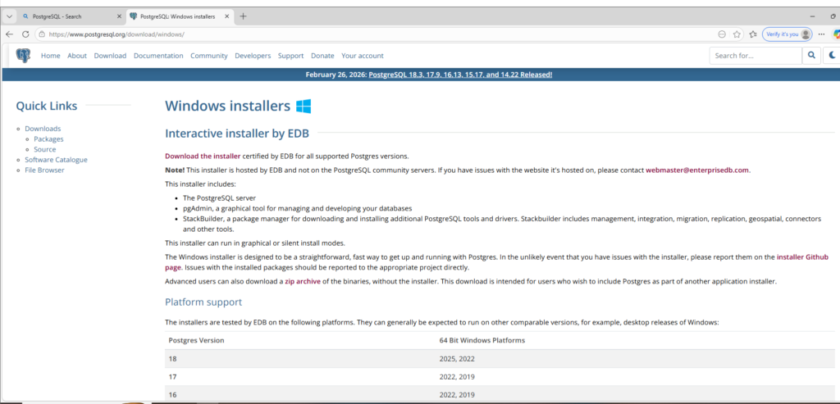Open the browser Settings and more menu
Screen dimensions: 840x404
point(821,34)
